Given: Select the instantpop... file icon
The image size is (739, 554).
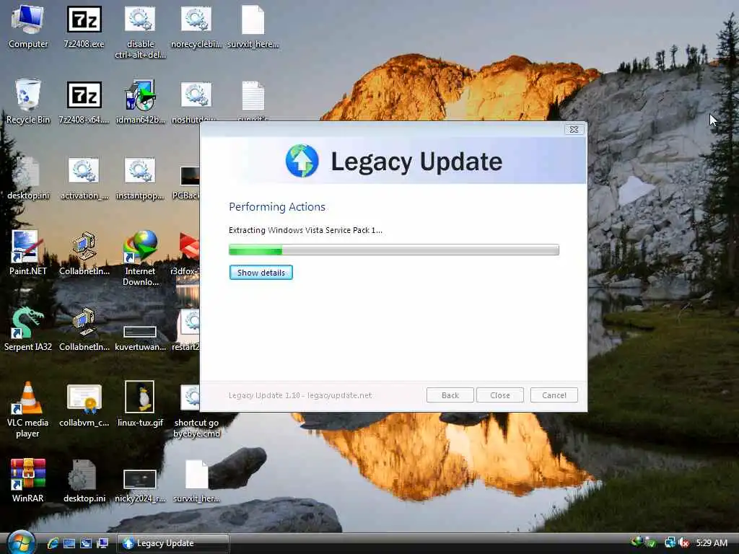Looking at the screenshot, I should point(140,179).
